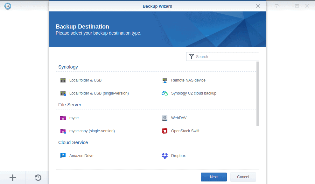
Task: Select Local folder & USB (single-version) icon
Action: (x=63, y=93)
